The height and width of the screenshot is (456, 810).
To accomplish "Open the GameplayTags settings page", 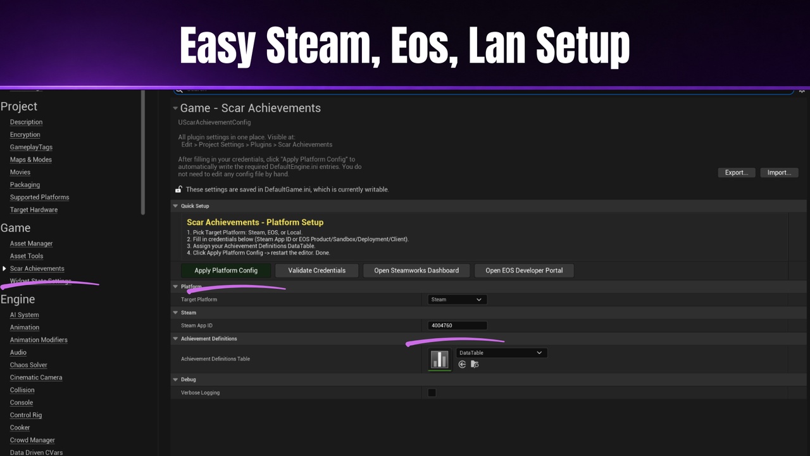I will [x=31, y=147].
